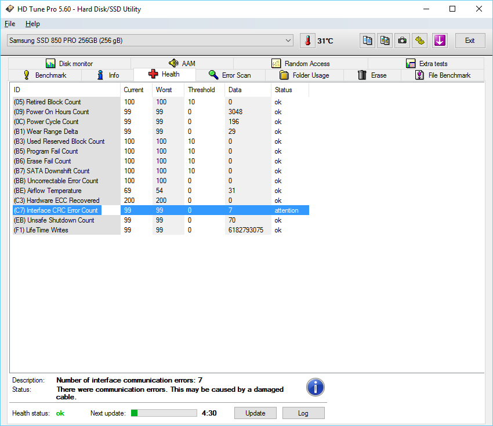Click the Update button
This screenshot has width=493, height=426.
pyautogui.click(x=255, y=413)
